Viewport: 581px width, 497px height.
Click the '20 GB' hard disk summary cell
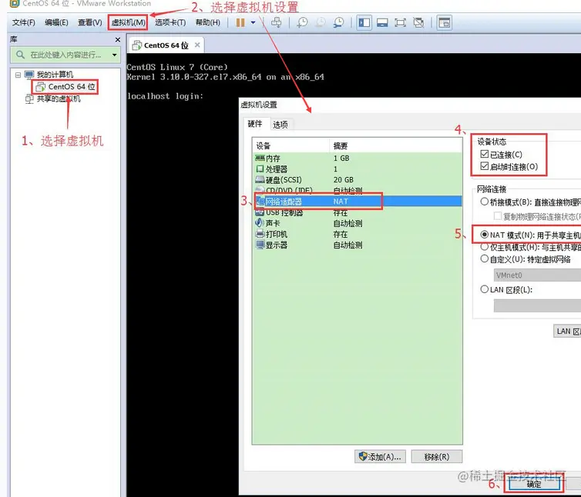pyautogui.click(x=344, y=180)
